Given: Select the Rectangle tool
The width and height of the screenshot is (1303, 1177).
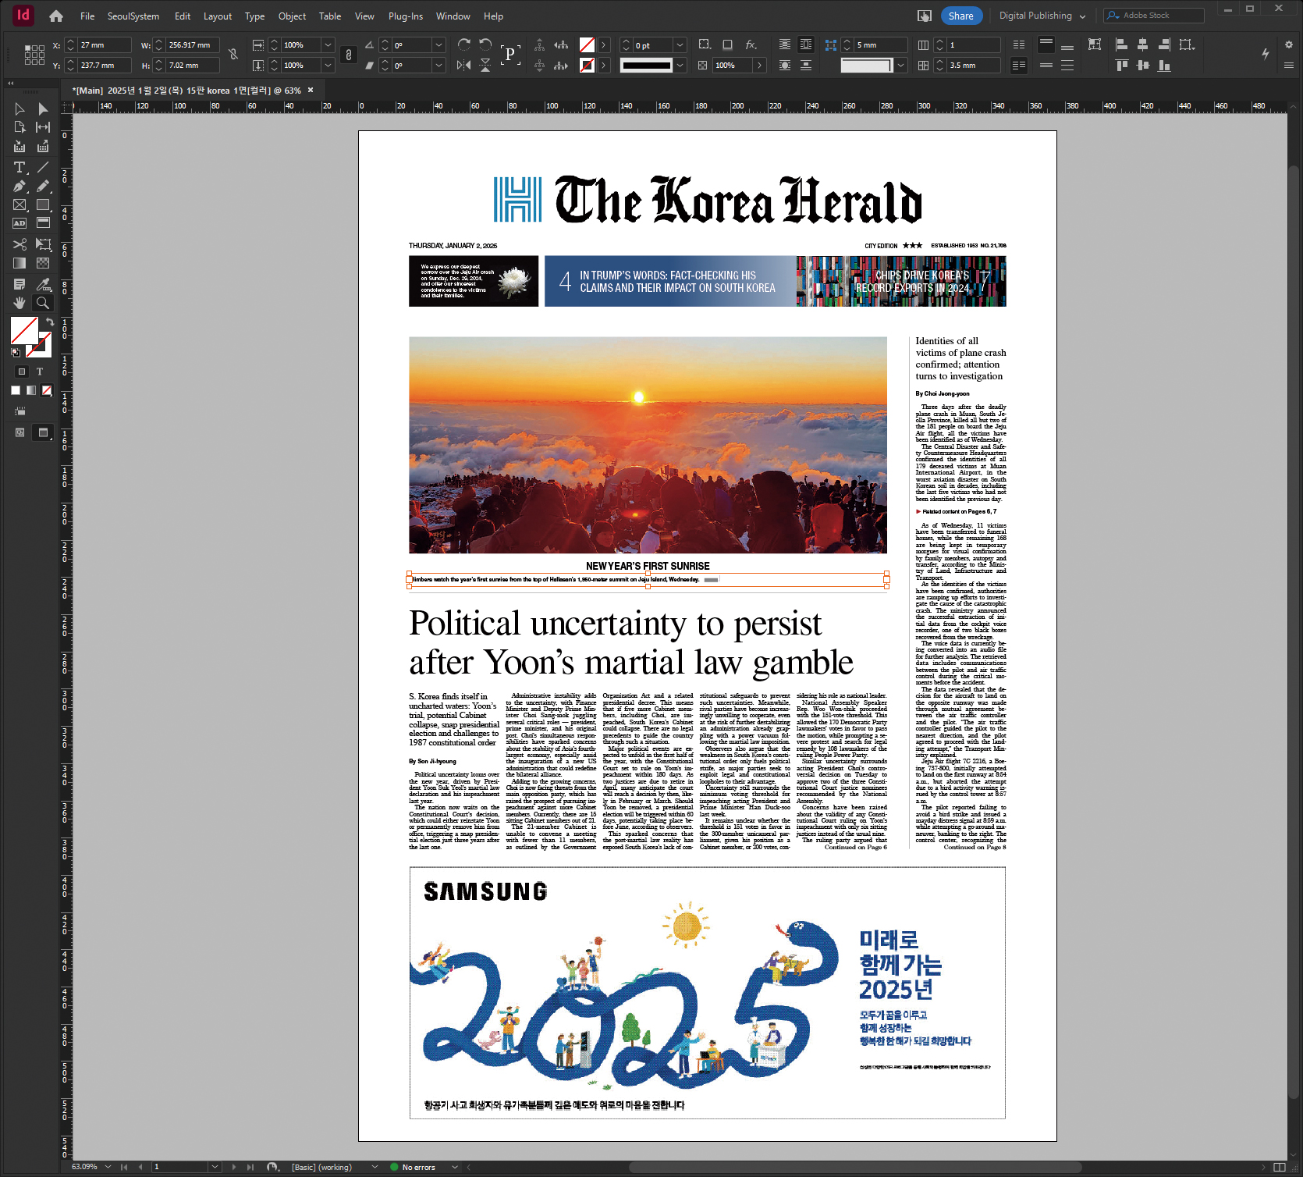Looking at the screenshot, I should (x=43, y=204).
